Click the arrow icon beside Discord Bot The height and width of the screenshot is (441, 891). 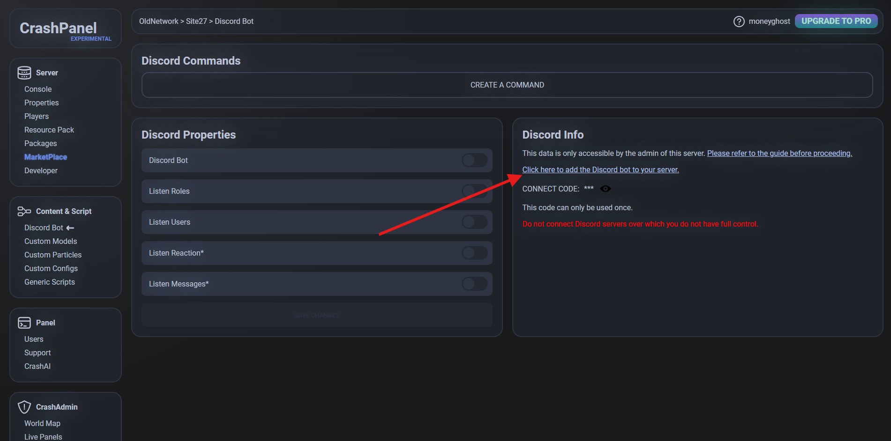click(70, 228)
